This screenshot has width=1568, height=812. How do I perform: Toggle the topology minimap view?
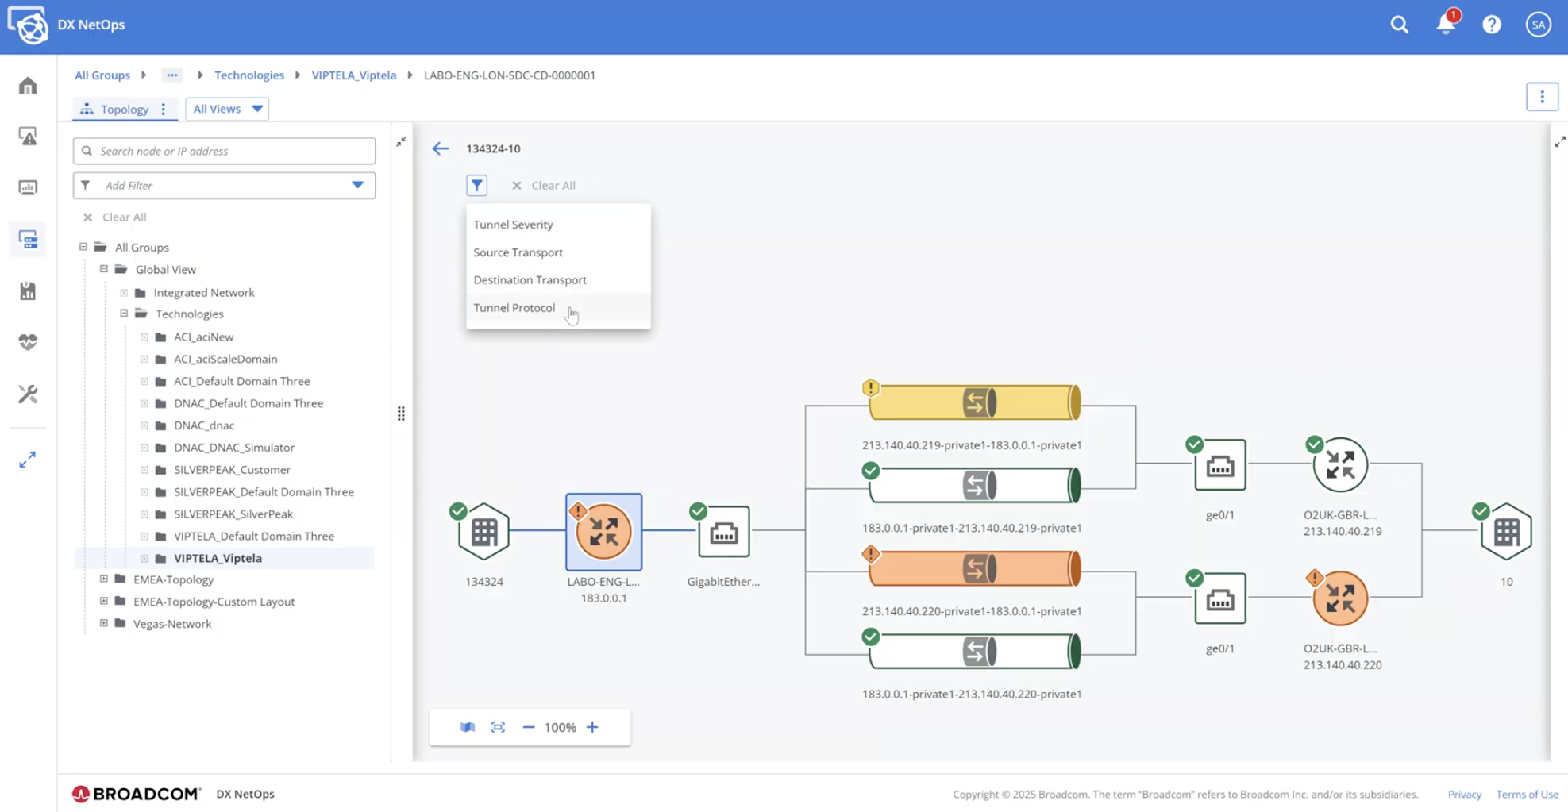click(467, 726)
